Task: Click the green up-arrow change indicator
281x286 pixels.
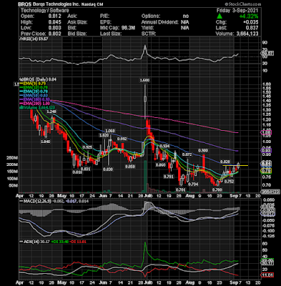Action: coord(220,16)
